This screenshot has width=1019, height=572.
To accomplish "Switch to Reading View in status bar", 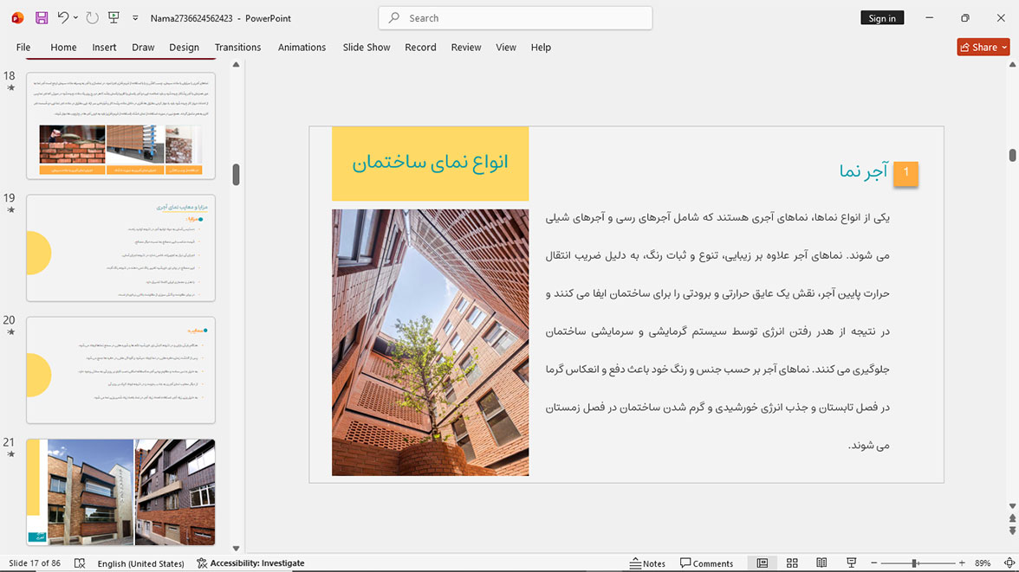I will point(821,562).
